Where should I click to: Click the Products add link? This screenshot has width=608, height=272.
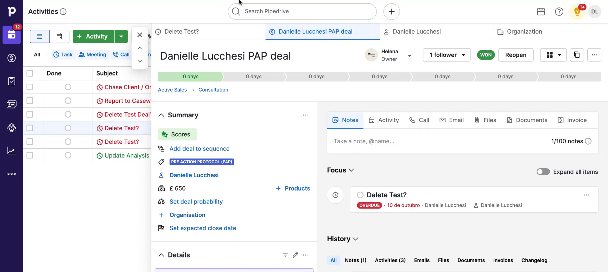coord(293,188)
